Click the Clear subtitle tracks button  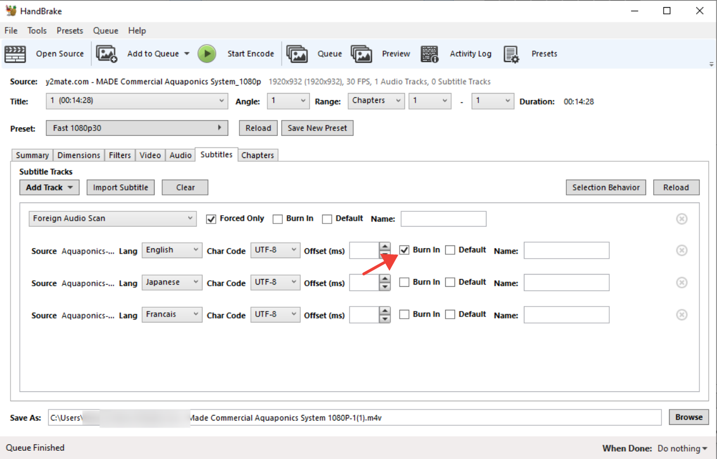point(185,188)
